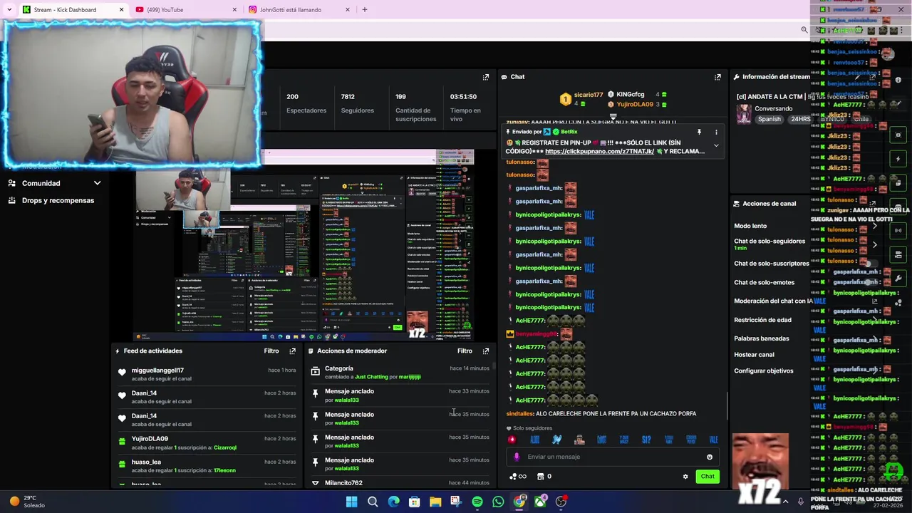Click the purple microphone chat icon
The width and height of the screenshot is (912, 513).
pyautogui.click(x=517, y=457)
